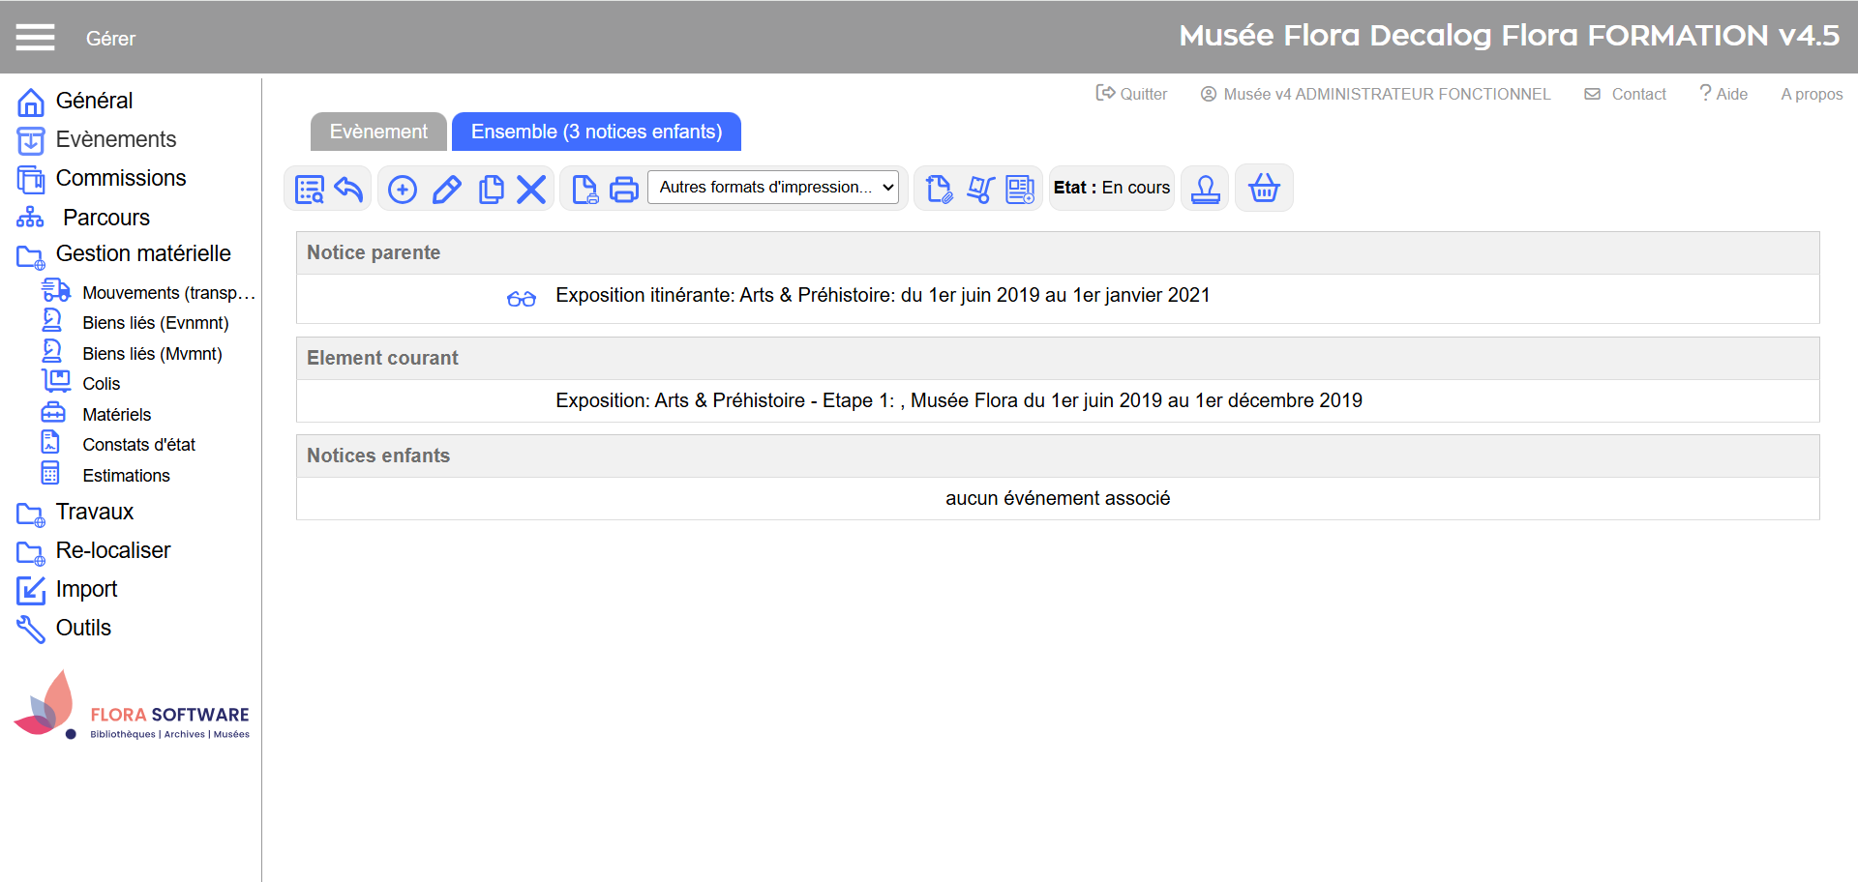Open the hamburger menu
1858x882 pixels.
(35, 38)
